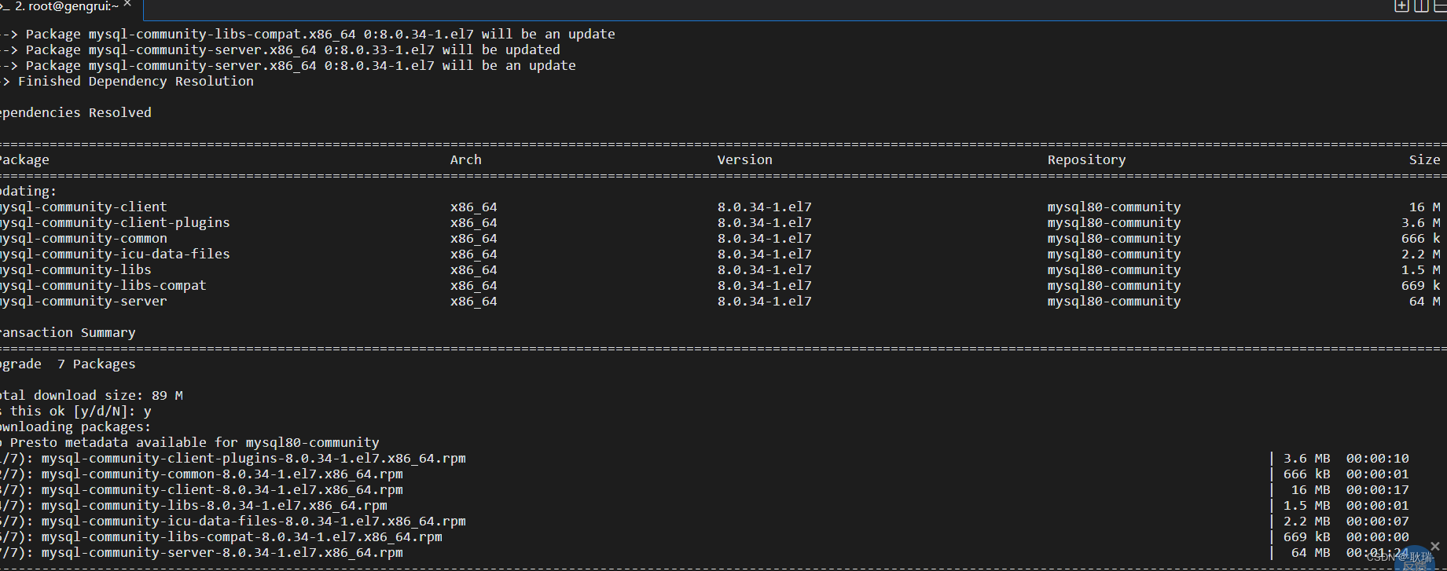Click 'libs-compat.x86_64 will be an update' line
1447x571 pixels.
point(307,34)
